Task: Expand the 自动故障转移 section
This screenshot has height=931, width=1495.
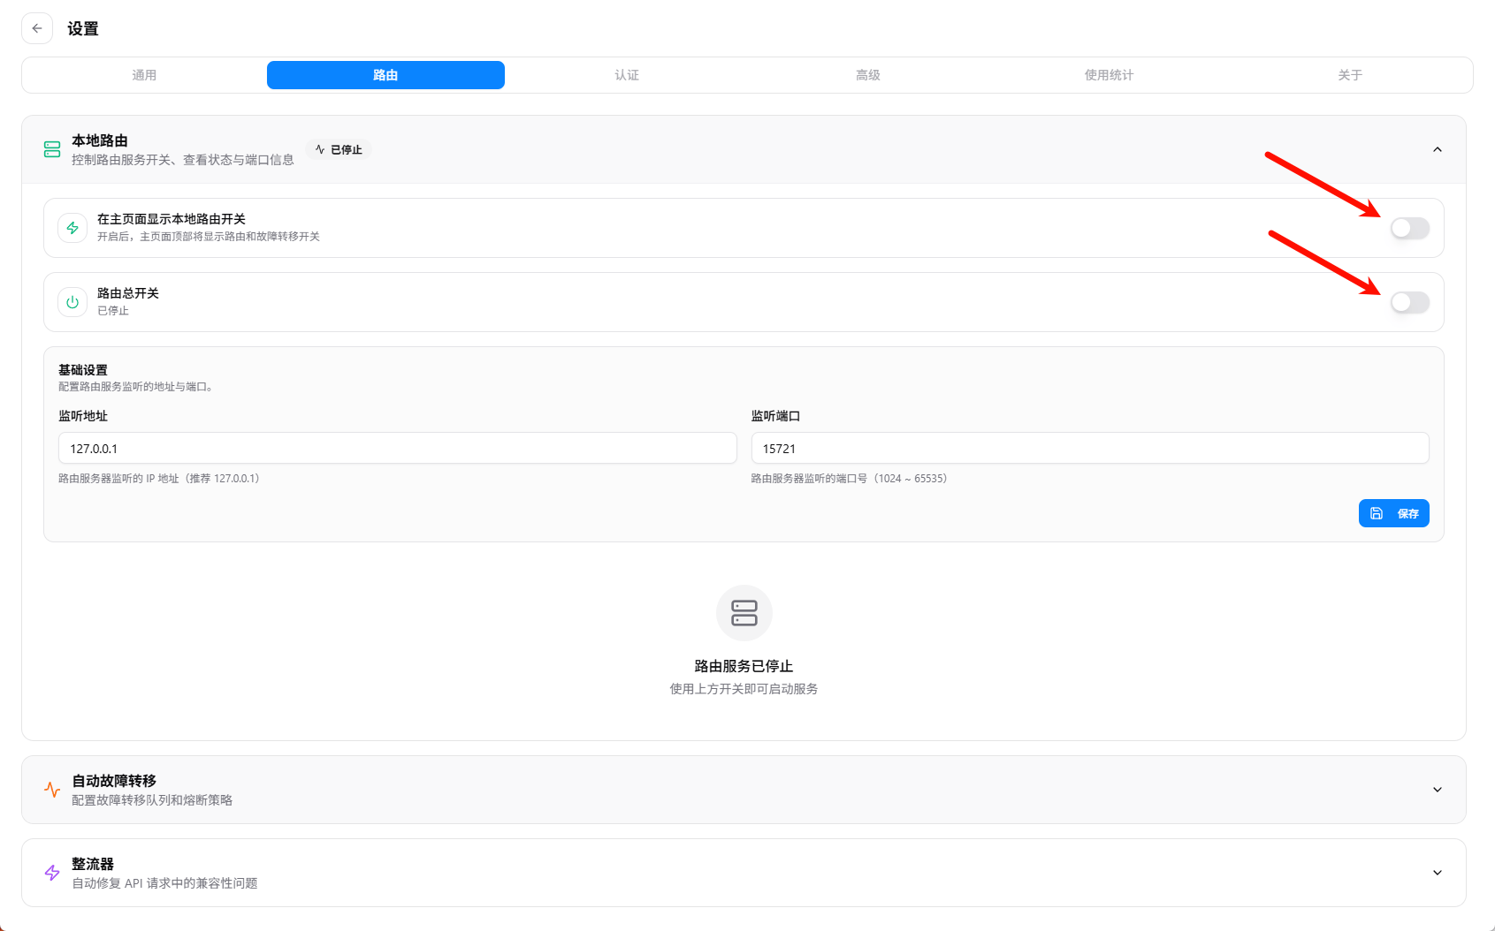Action: pyautogui.click(x=1438, y=790)
